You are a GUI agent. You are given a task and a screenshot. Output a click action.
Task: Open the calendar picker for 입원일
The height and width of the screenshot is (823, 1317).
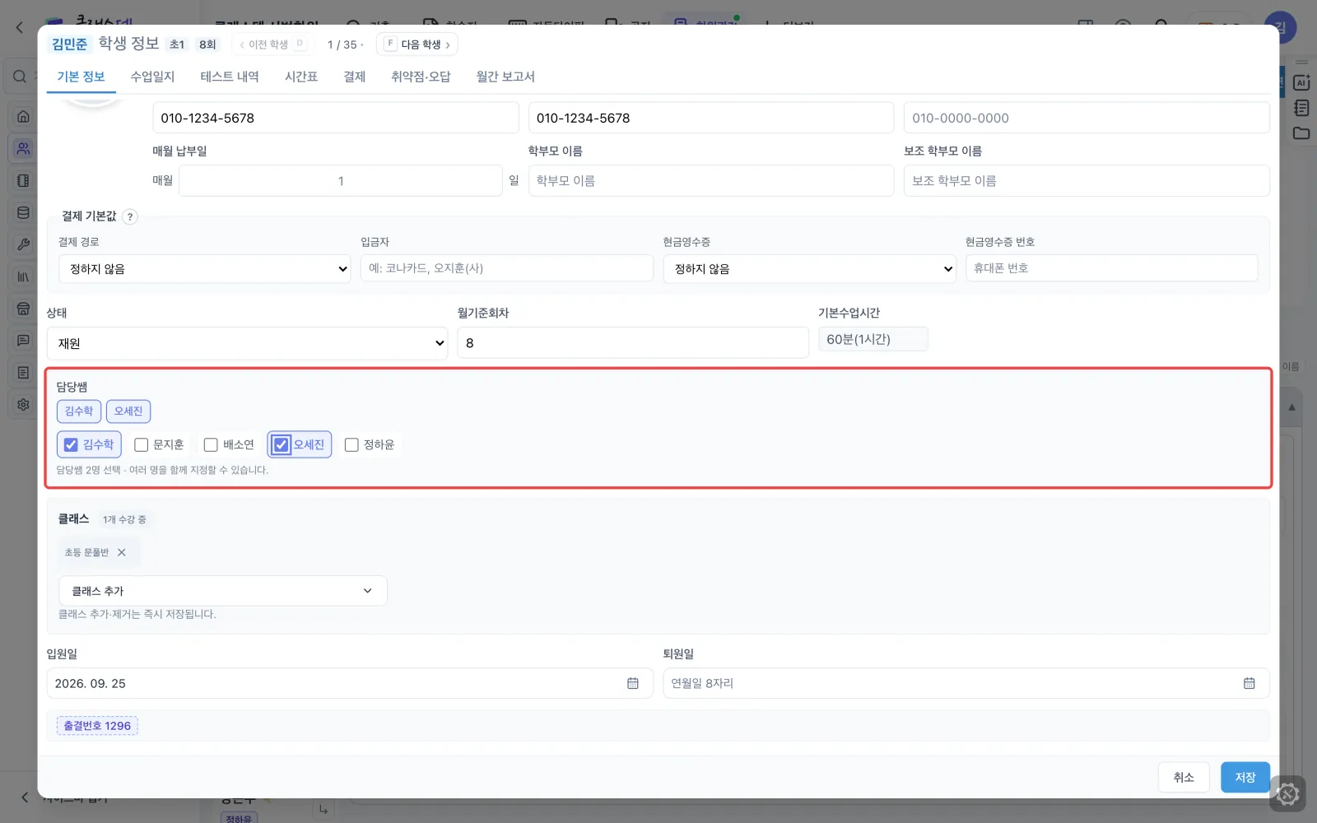point(633,684)
